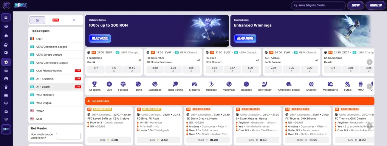Open ATP Kitzbuhel tournament

pyautogui.click(x=56, y=79)
